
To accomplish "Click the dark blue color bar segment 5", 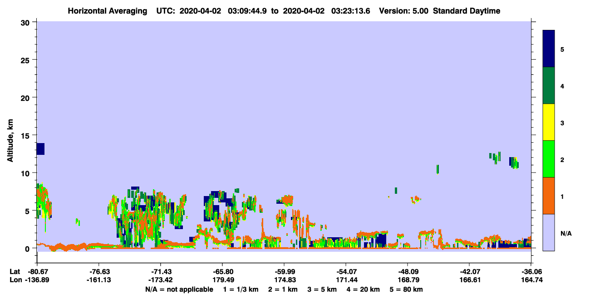I will tap(549, 49).
